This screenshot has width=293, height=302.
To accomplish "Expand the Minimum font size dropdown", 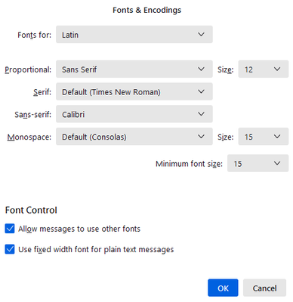I will (258, 164).
